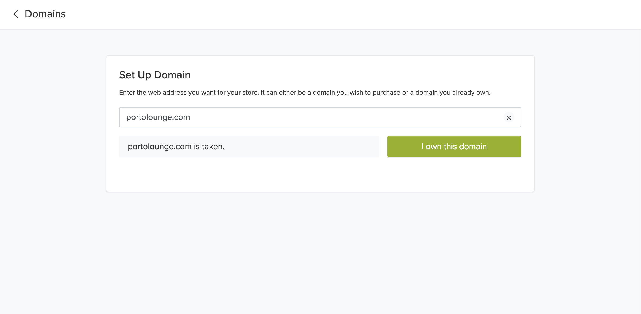Click the word 'taken' in status message
Image resolution: width=641 pixels, height=314 pixels.
(x=212, y=147)
